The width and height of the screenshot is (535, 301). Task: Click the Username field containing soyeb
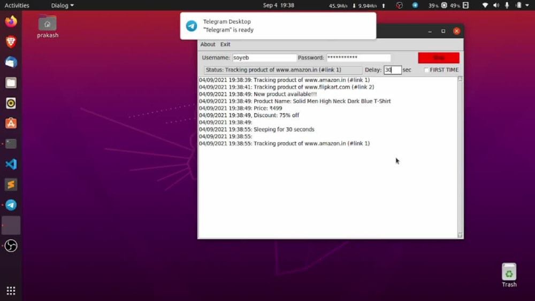[x=264, y=58]
